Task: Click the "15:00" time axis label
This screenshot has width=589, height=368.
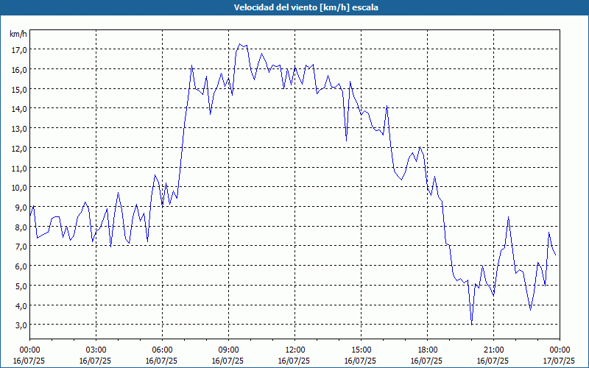Action: [x=361, y=350]
